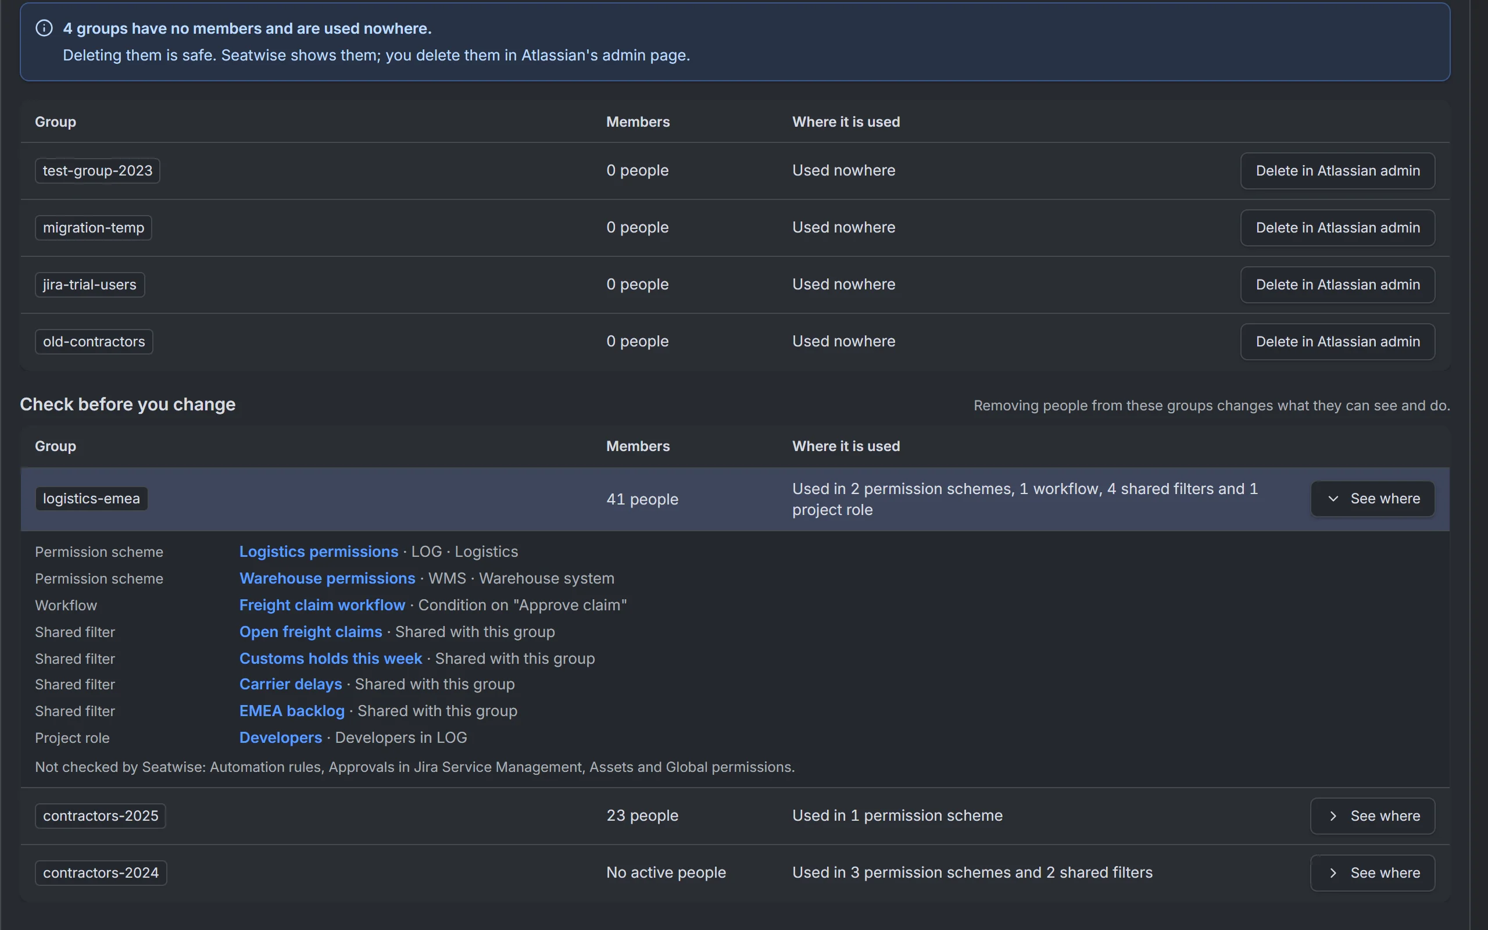Click the No active people cell

(x=666, y=873)
